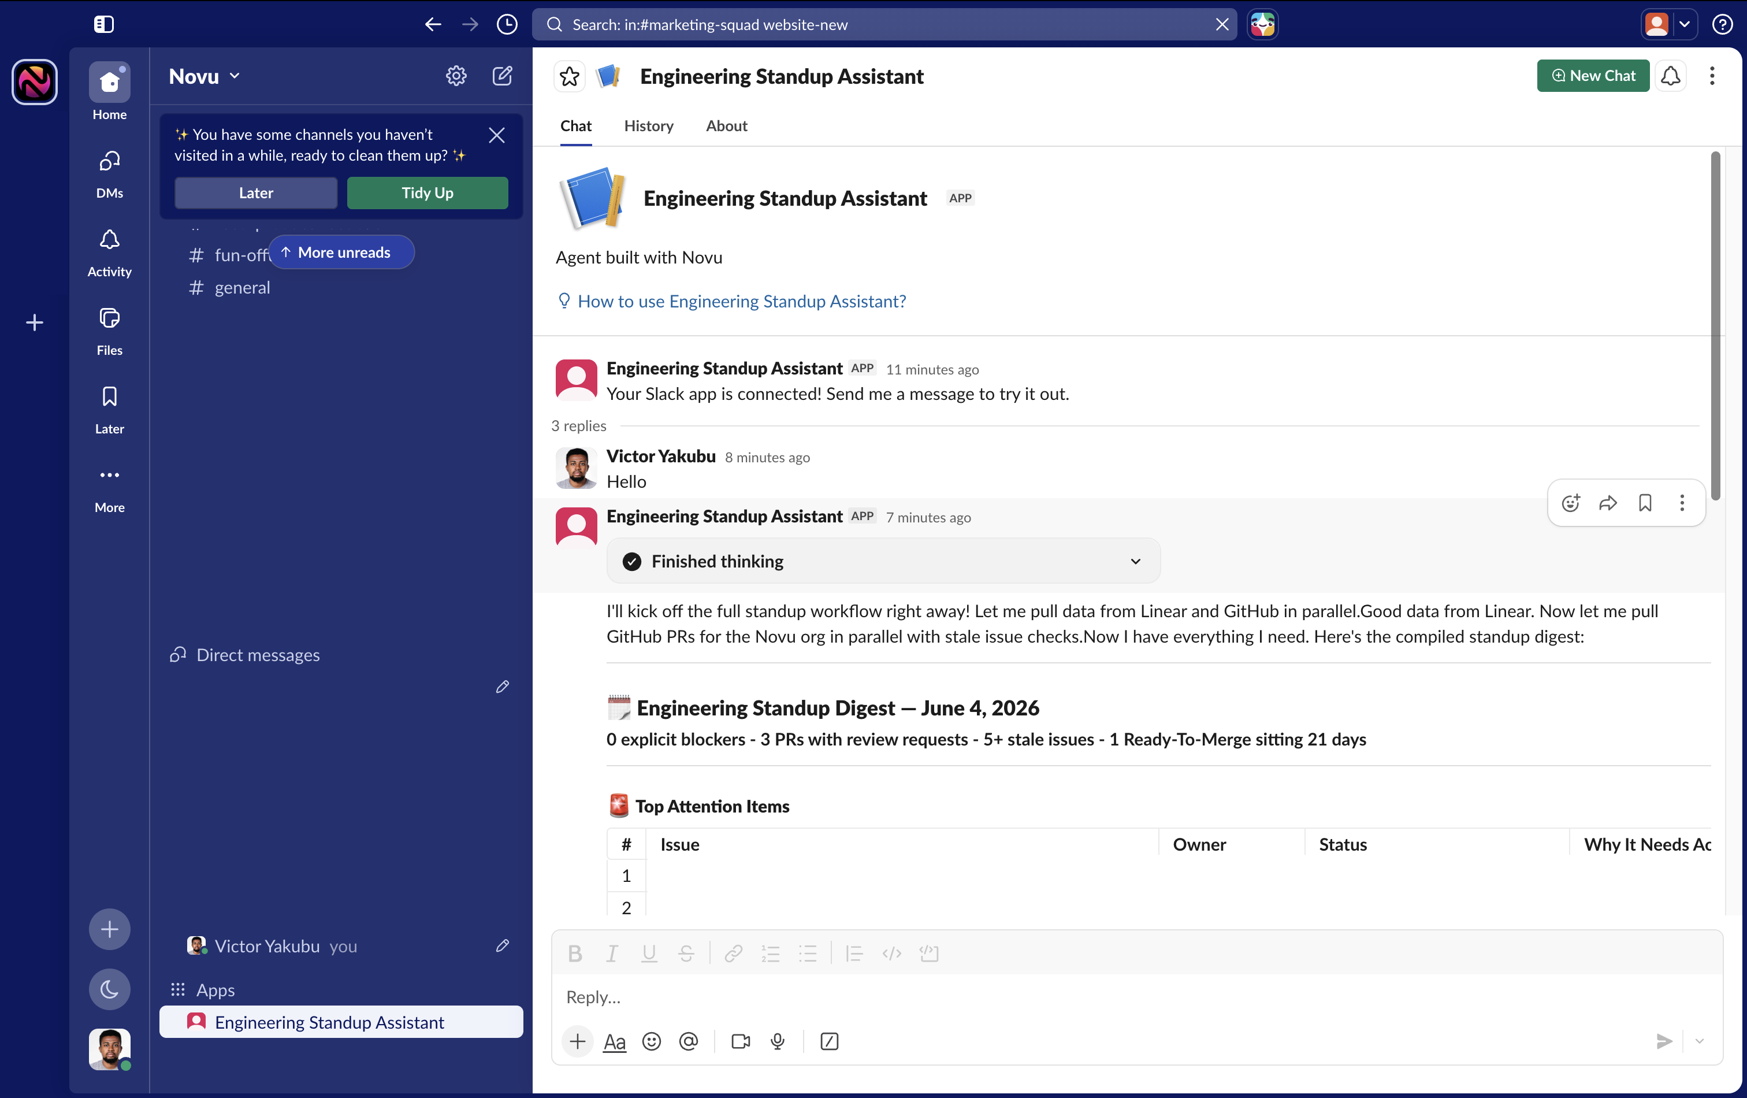Open more message actions menu

(x=1682, y=503)
